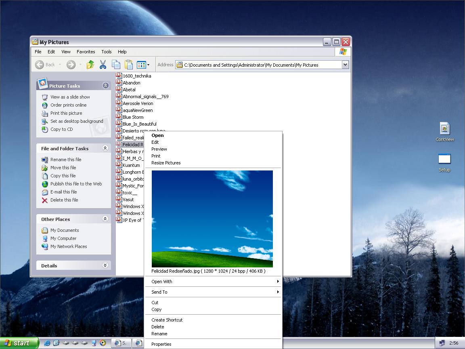Click the Forward arrow toolbar button

pos(71,64)
